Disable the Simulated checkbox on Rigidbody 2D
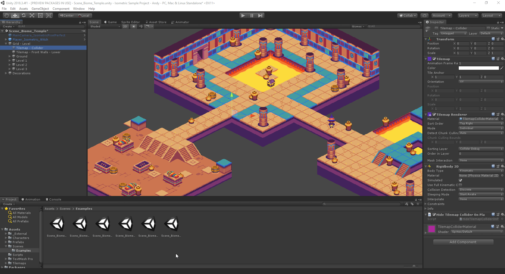This screenshot has height=274, width=505. pyautogui.click(x=460, y=180)
